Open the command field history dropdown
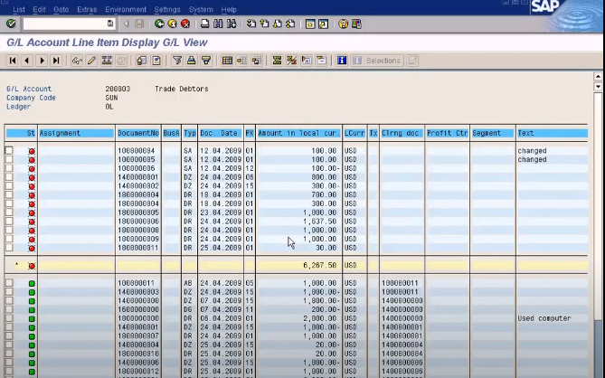The height and width of the screenshot is (378, 605). point(110,24)
